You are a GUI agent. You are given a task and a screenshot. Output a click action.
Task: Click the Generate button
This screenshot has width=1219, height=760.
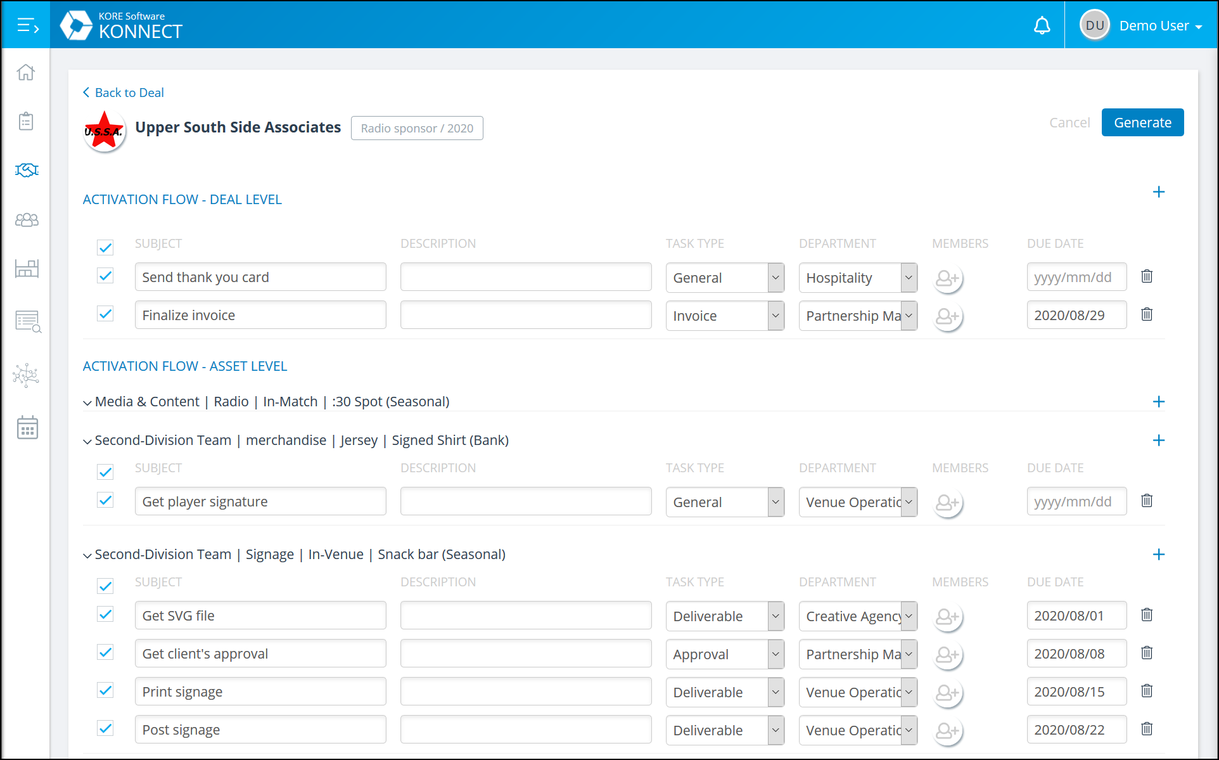click(1142, 122)
